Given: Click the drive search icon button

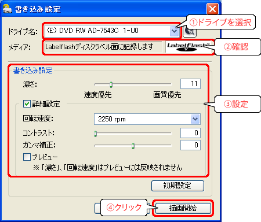Looking at the screenshot, I should pyautogui.click(x=190, y=31).
